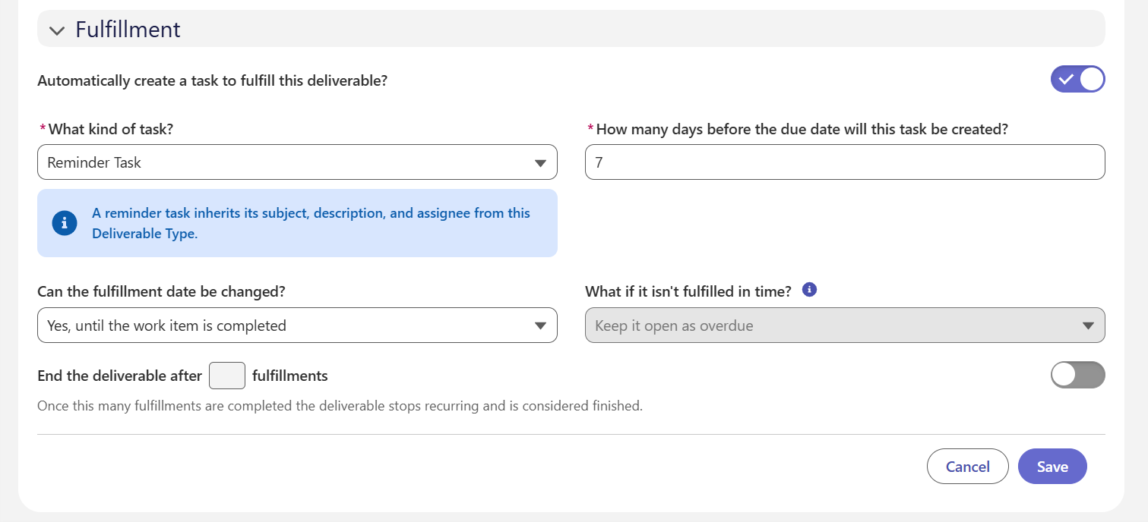The height and width of the screenshot is (522, 1148).
Task: Click the fulfillments count box
Action: [226, 376]
